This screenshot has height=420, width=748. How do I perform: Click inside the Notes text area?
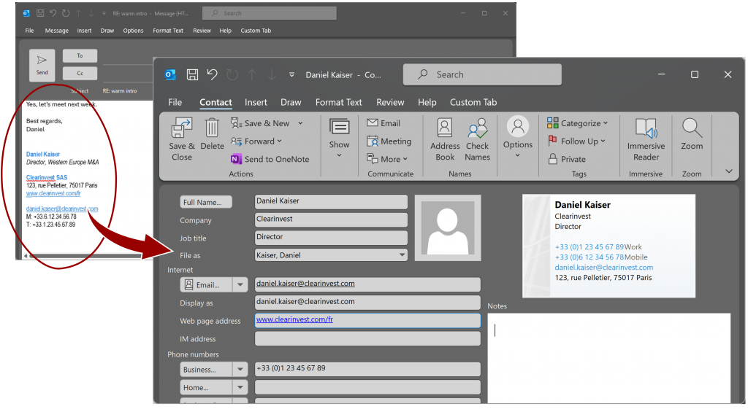608,357
